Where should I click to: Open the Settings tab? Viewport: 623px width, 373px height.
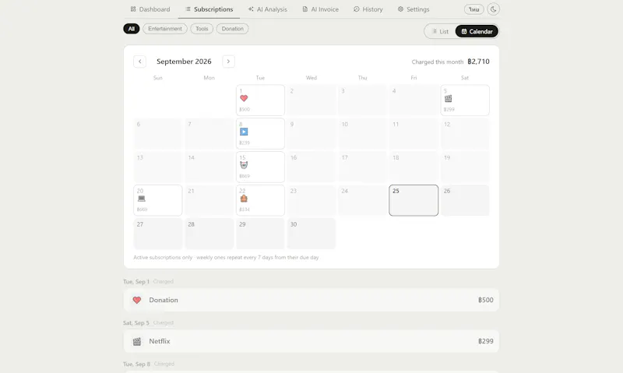[x=414, y=9]
